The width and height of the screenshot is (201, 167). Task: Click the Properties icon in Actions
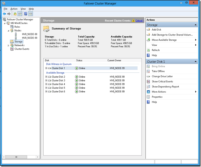pos(148,97)
